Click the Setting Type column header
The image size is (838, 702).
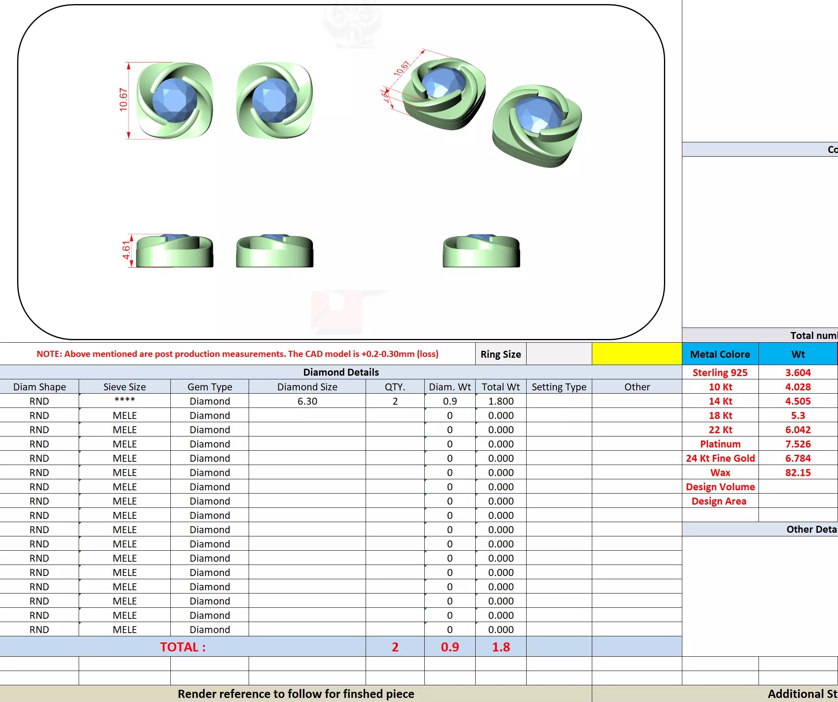[x=559, y=387]
